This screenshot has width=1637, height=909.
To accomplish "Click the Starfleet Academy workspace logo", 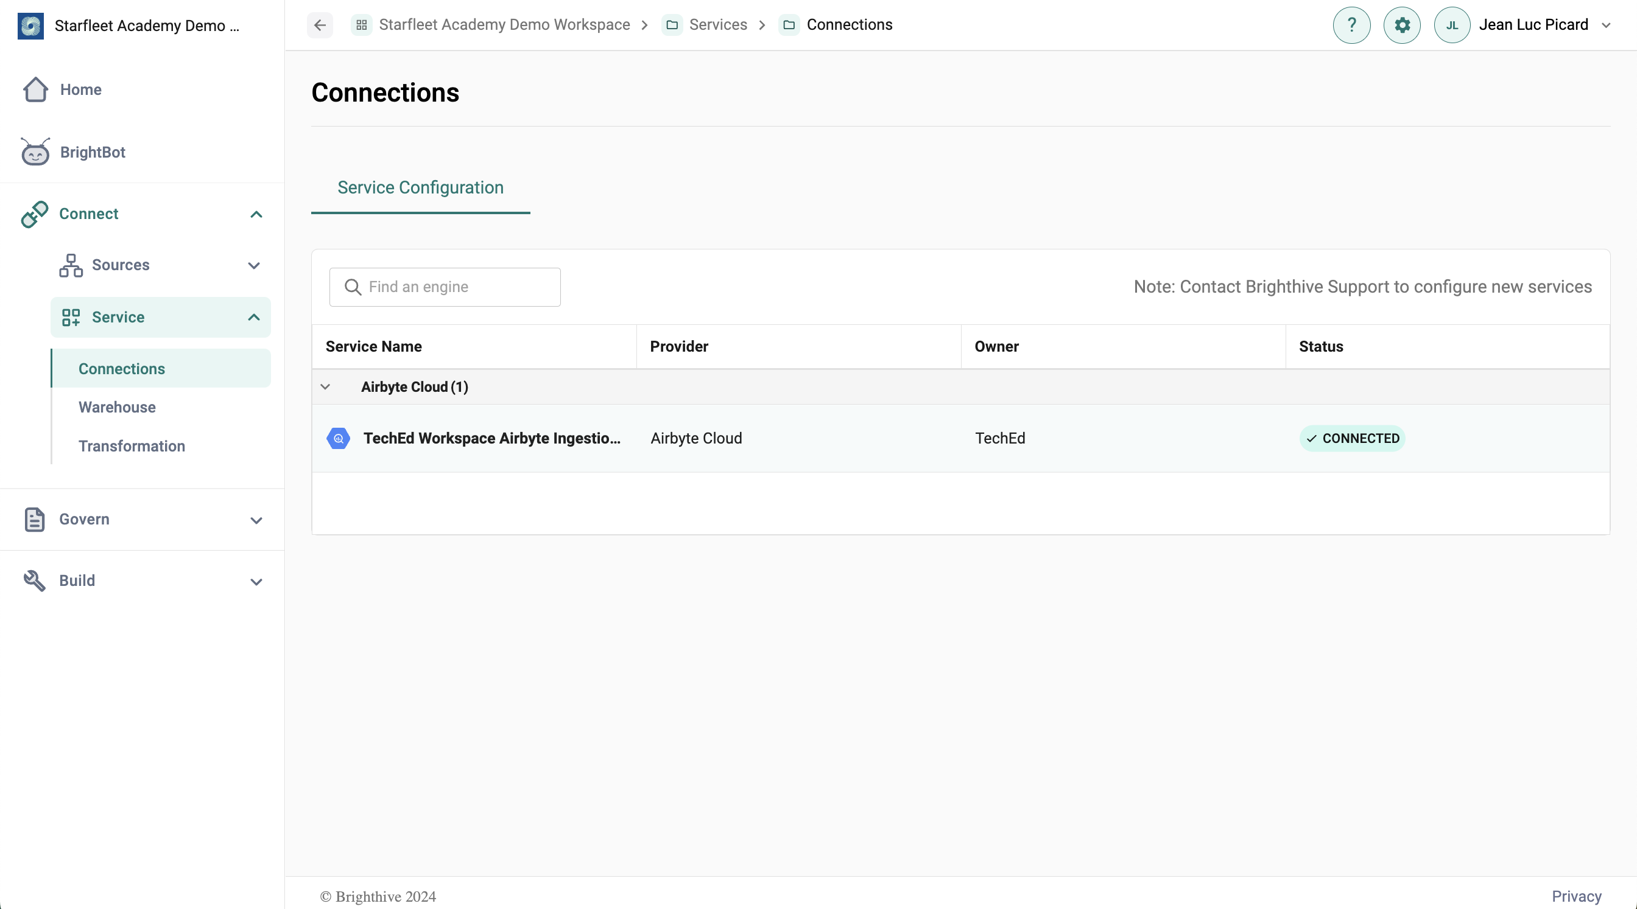I will pyautogui.click(x=30, y=26).
